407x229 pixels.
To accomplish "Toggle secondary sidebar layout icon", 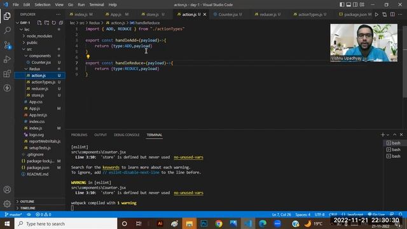I will pos(355,4).
